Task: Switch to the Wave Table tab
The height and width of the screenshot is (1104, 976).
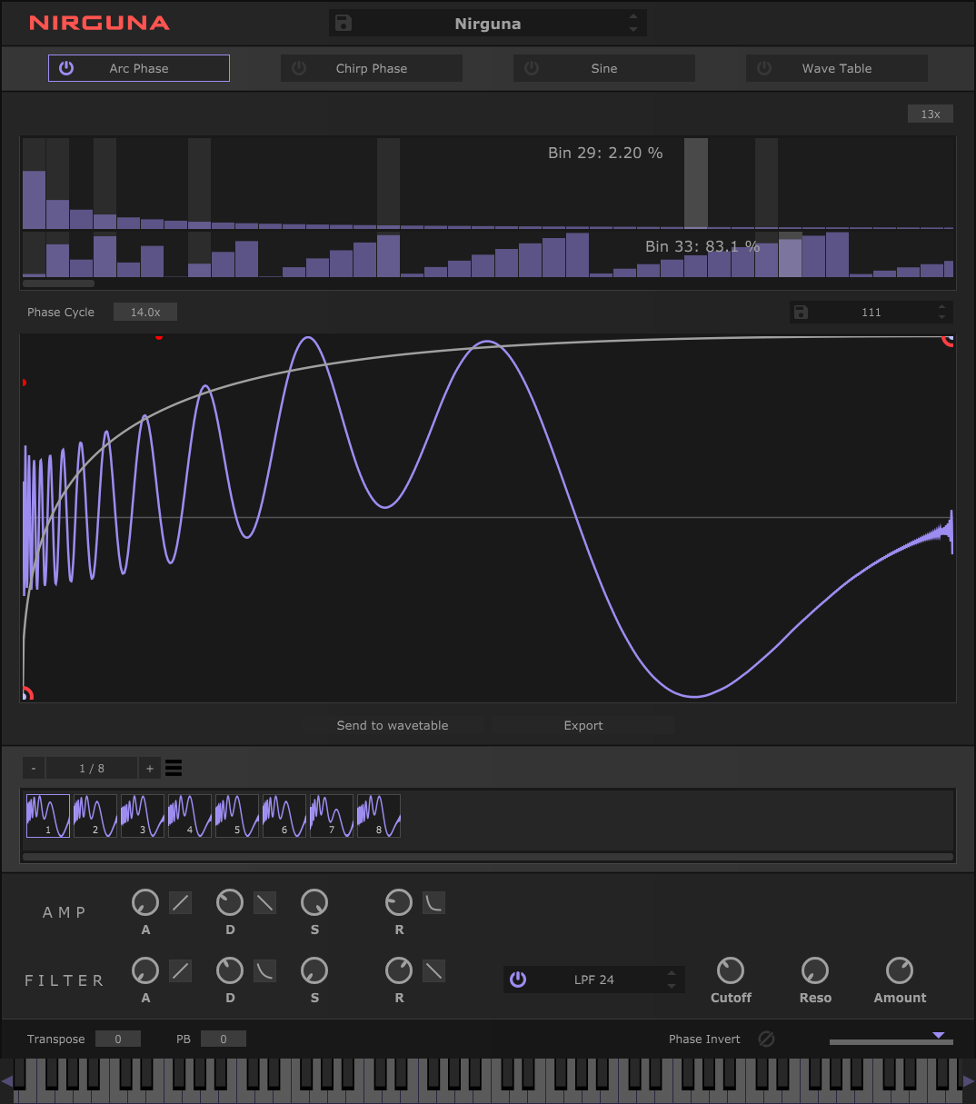Action: point(837,68)
